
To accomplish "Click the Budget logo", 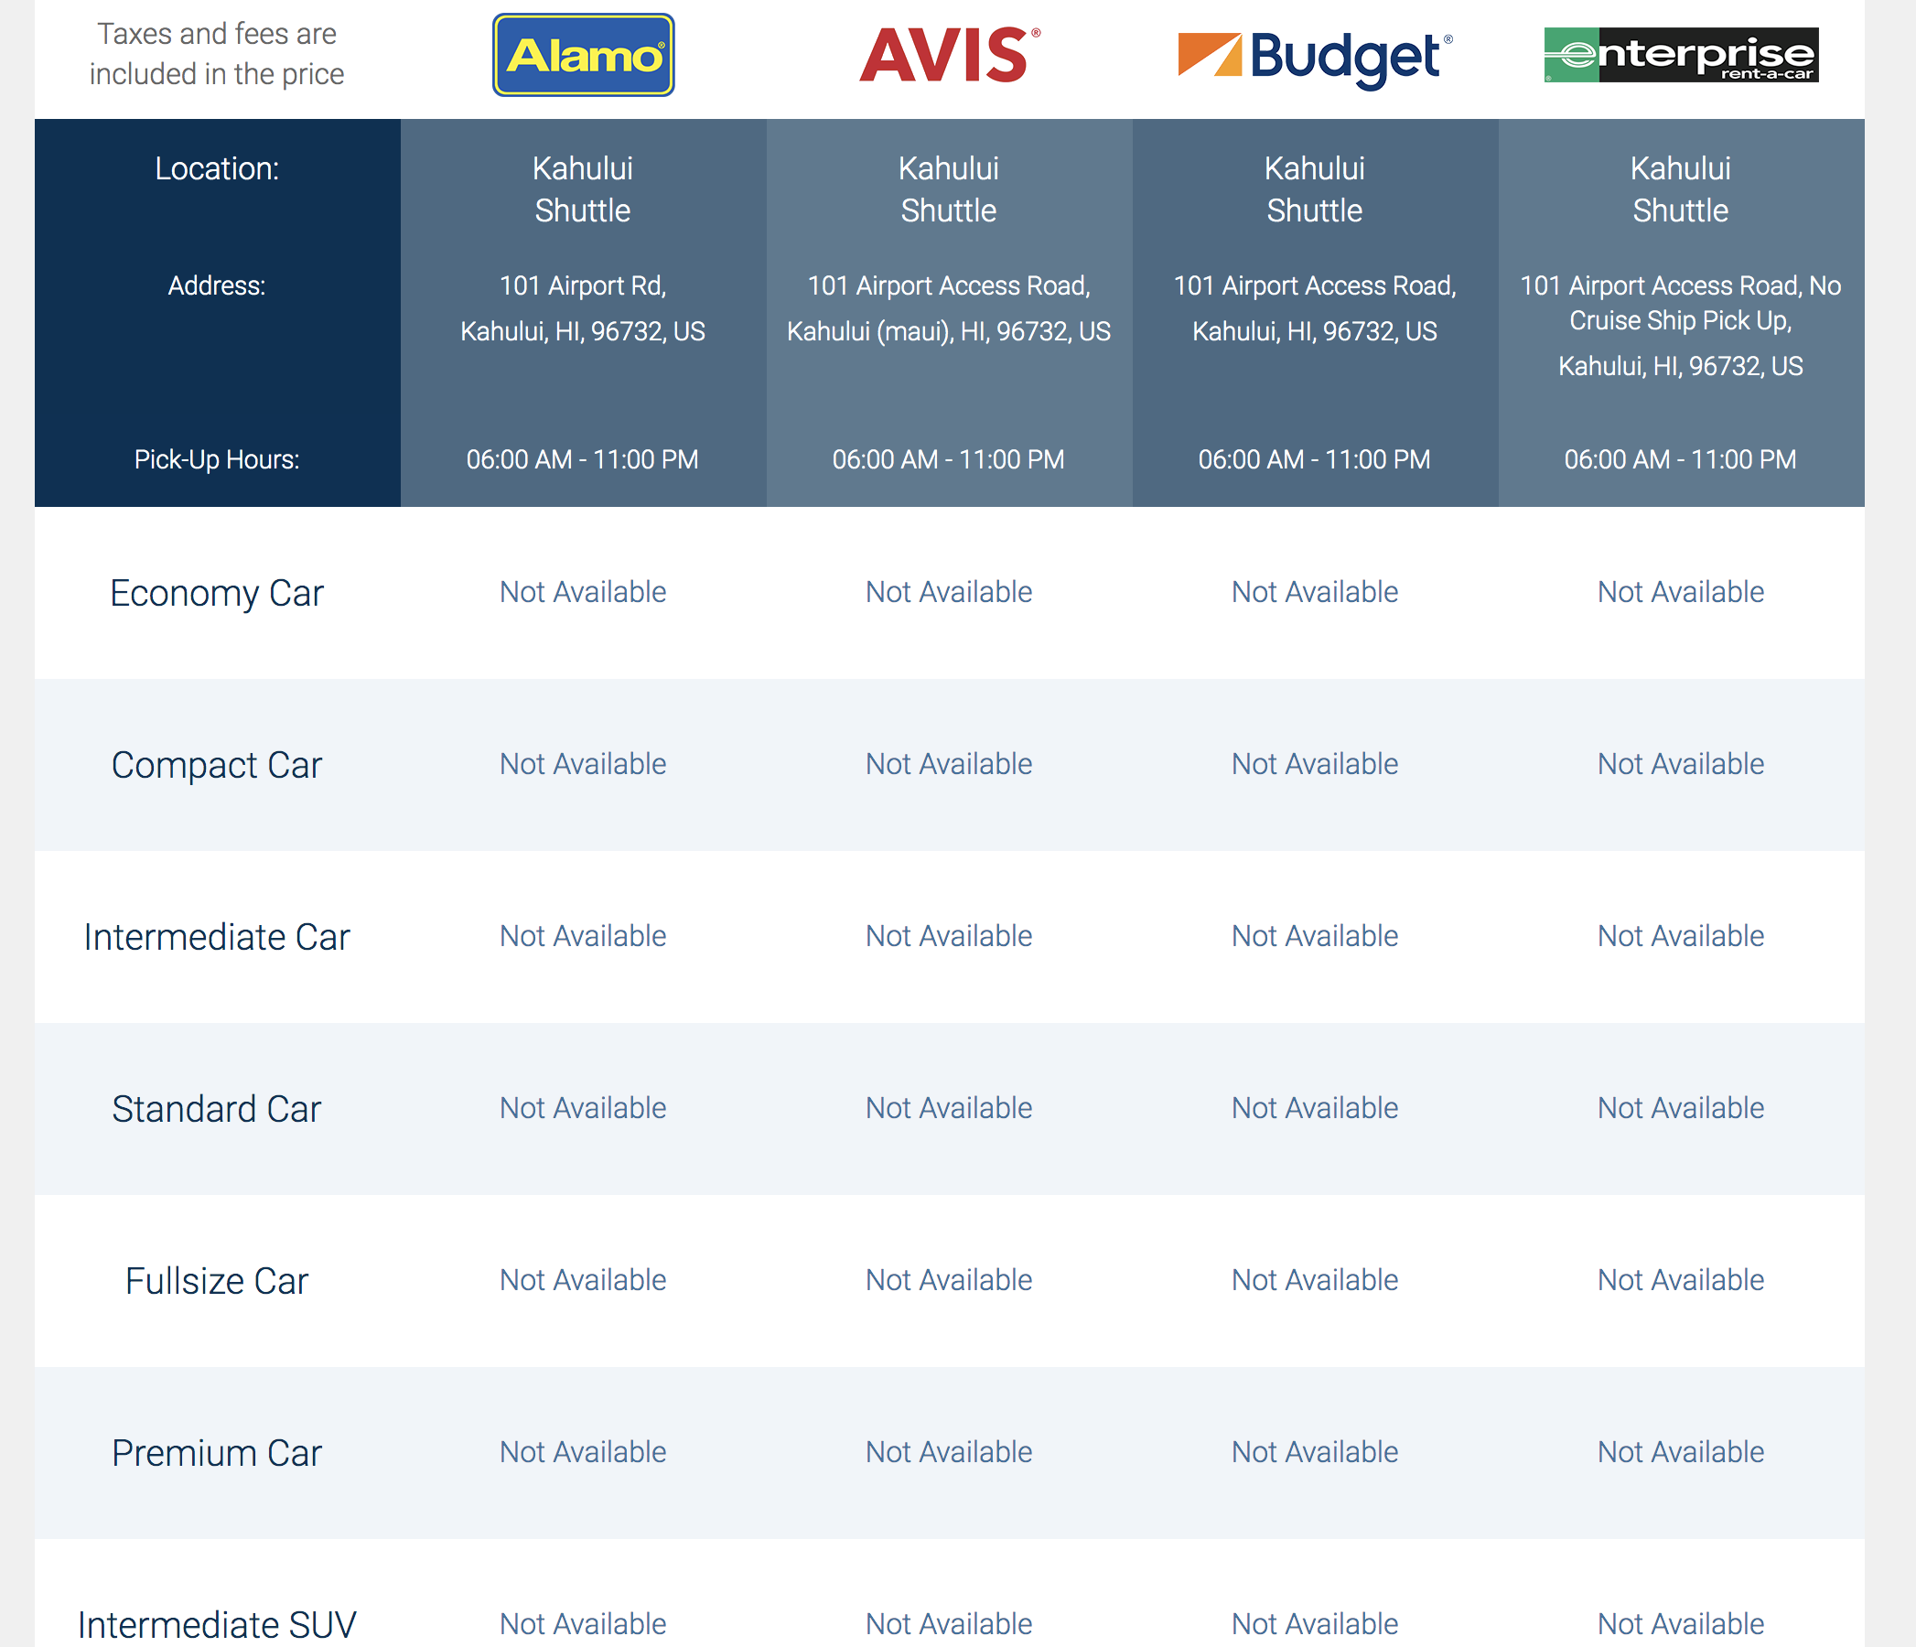I will pos(1314,58).
